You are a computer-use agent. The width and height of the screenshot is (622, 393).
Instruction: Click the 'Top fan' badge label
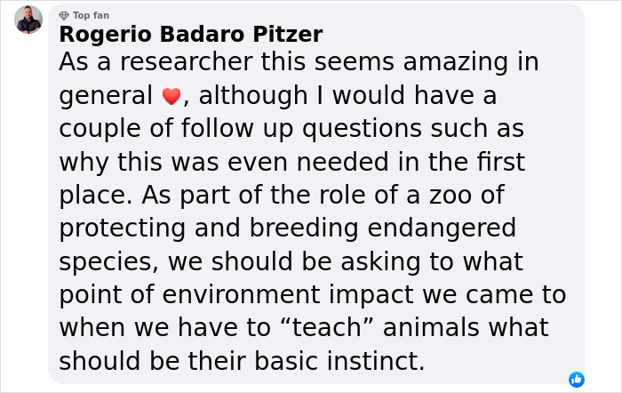point(91,15)
